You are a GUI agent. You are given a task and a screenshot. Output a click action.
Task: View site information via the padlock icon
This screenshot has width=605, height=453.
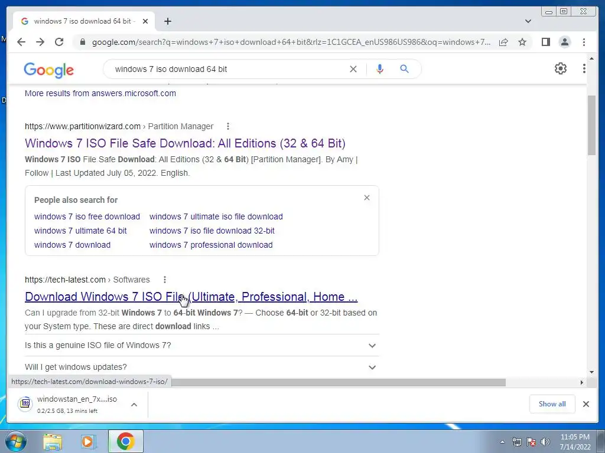[82, 42]
